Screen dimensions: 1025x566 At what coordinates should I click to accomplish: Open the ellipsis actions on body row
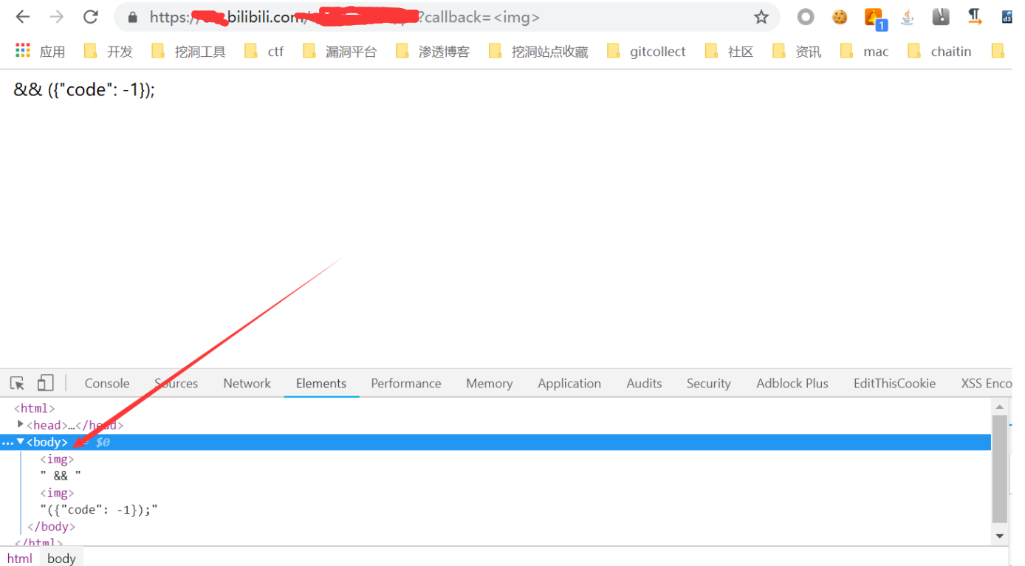[7, 443]
